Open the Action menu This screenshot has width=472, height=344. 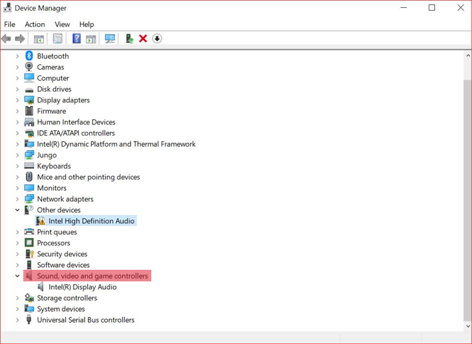(x=35, y=25)
